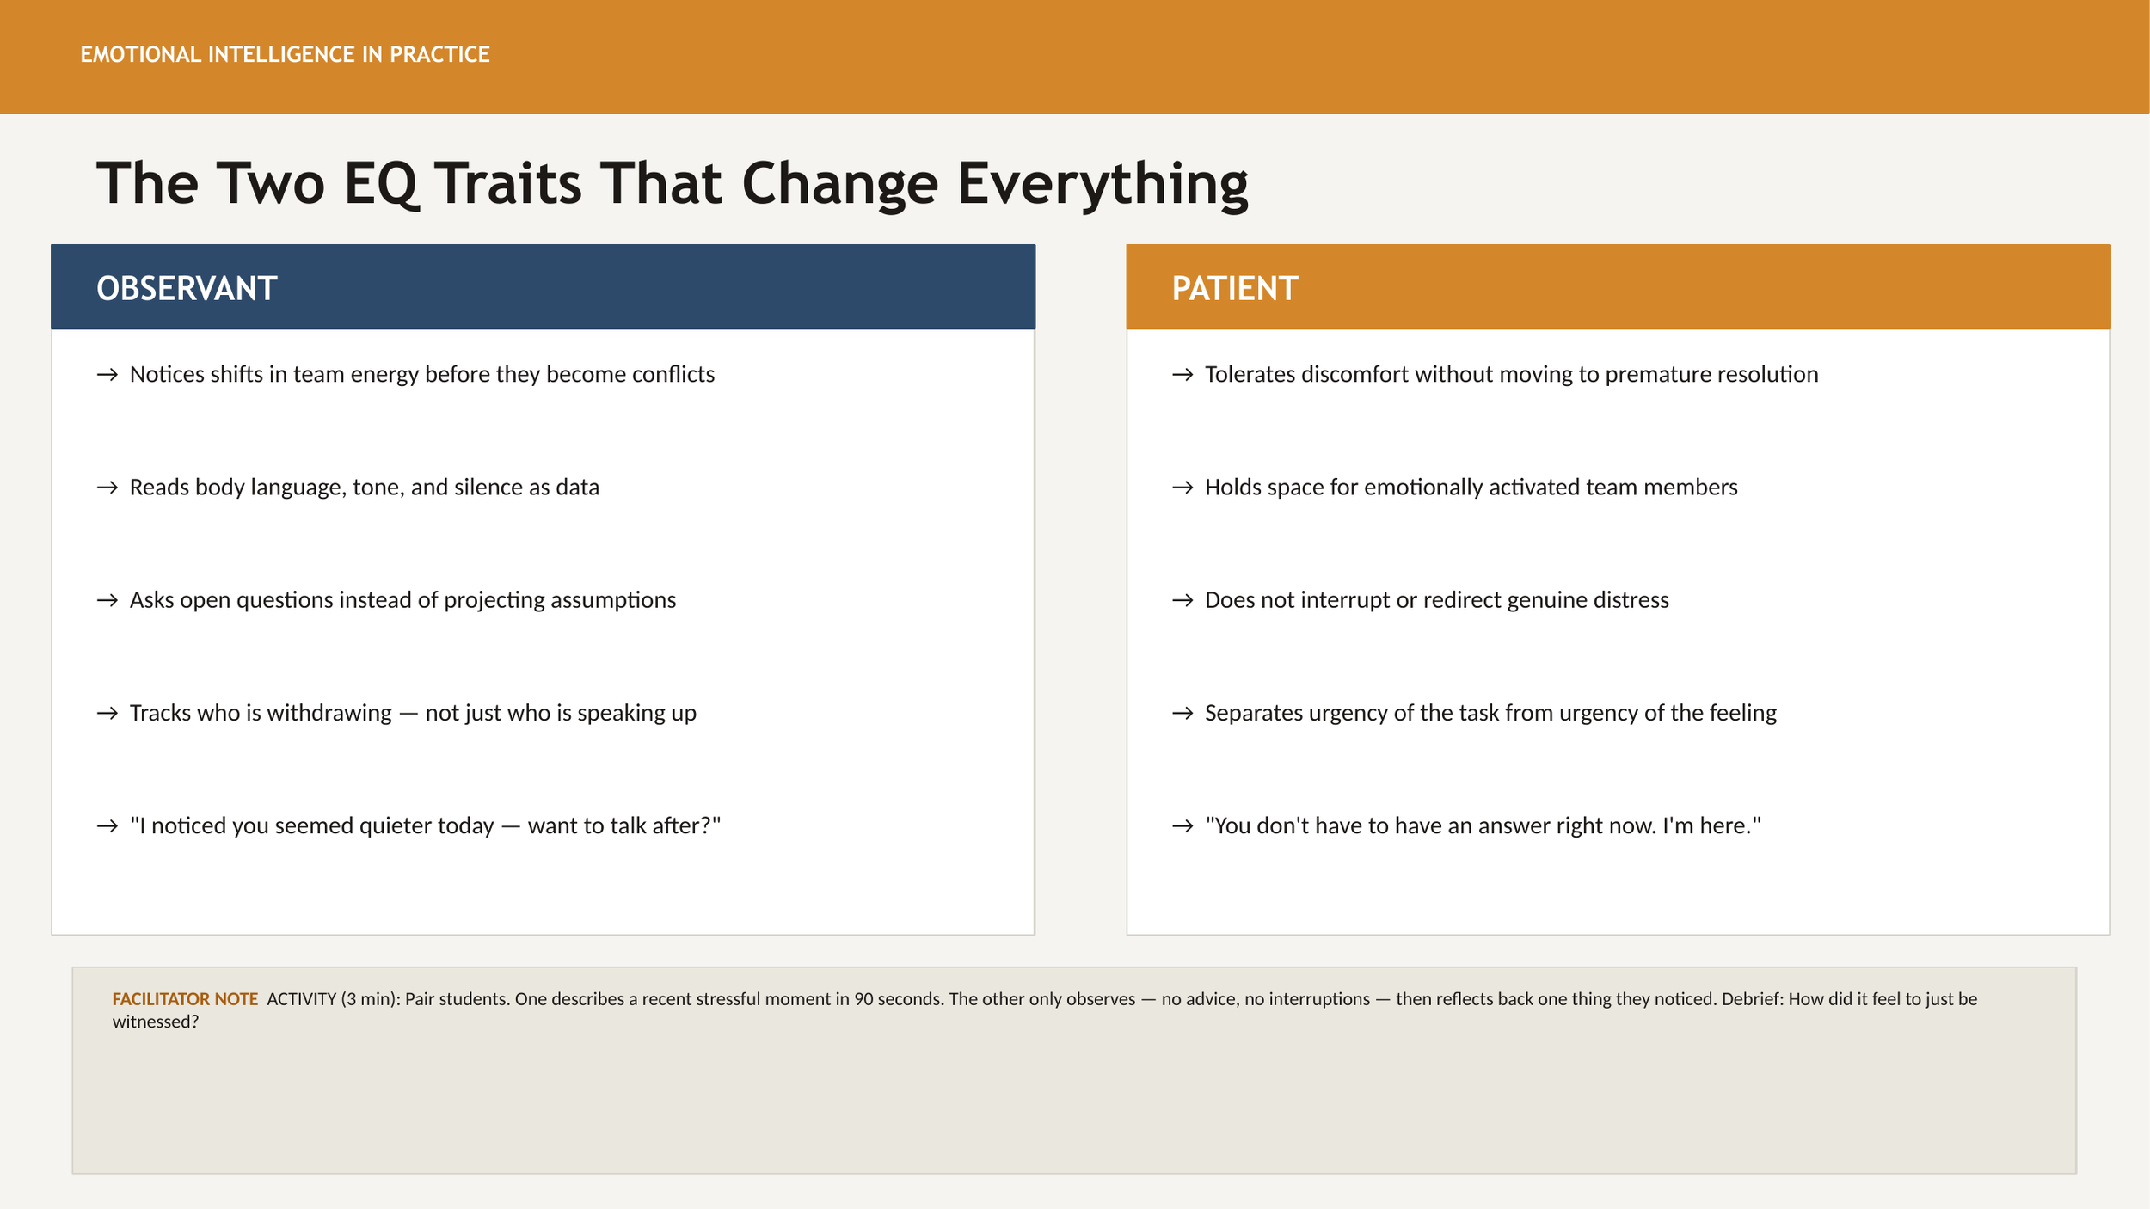Click the "You don't have to have an answer" quote
The height and width of the screenshot is (1209, 2150).
(x=1483, y=825)
